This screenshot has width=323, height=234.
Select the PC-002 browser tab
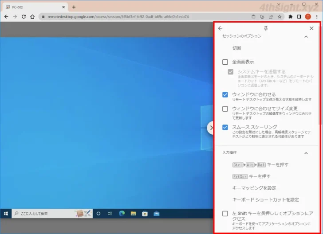[x=35, y=7]
